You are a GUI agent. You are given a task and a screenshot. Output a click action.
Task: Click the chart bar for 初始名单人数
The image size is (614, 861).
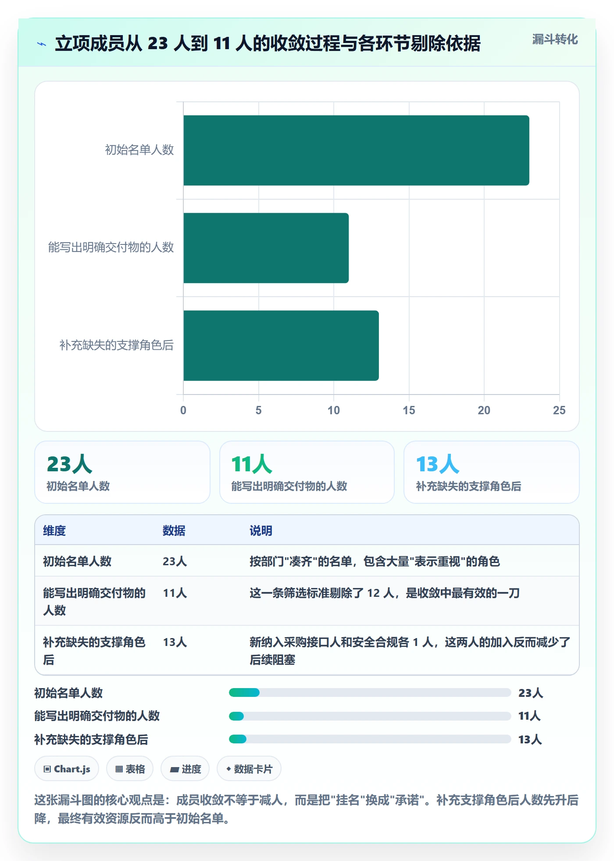pos(356,150)
